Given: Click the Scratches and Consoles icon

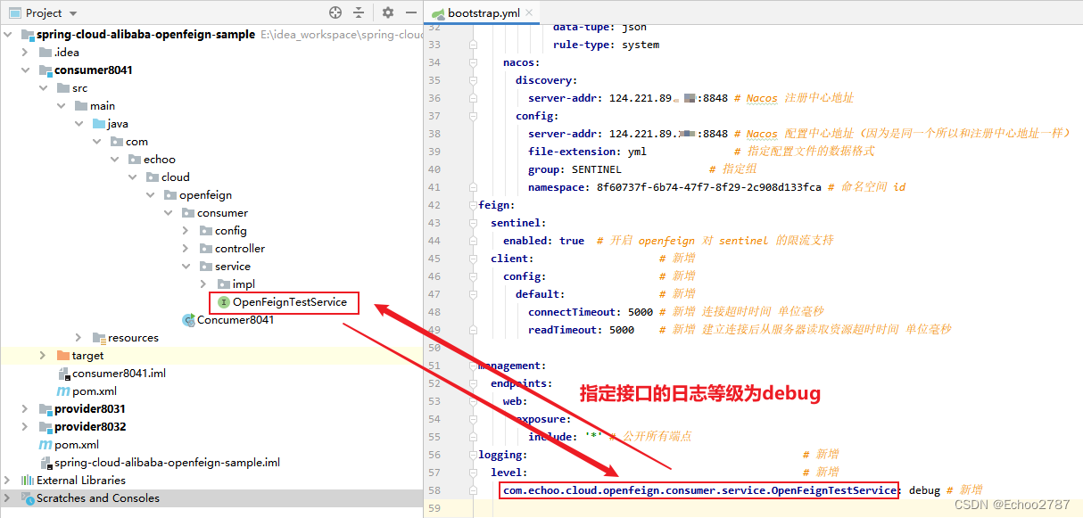Looking at the screenshot, I should tap(28, 498).
